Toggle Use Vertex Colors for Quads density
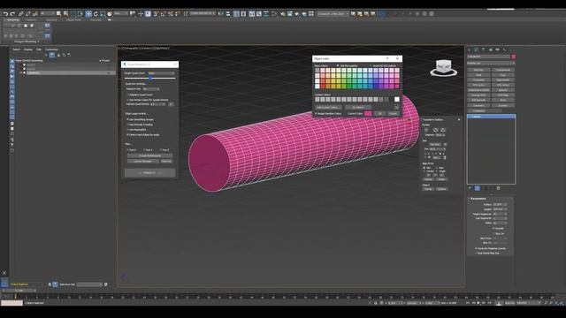 (127, 100)
